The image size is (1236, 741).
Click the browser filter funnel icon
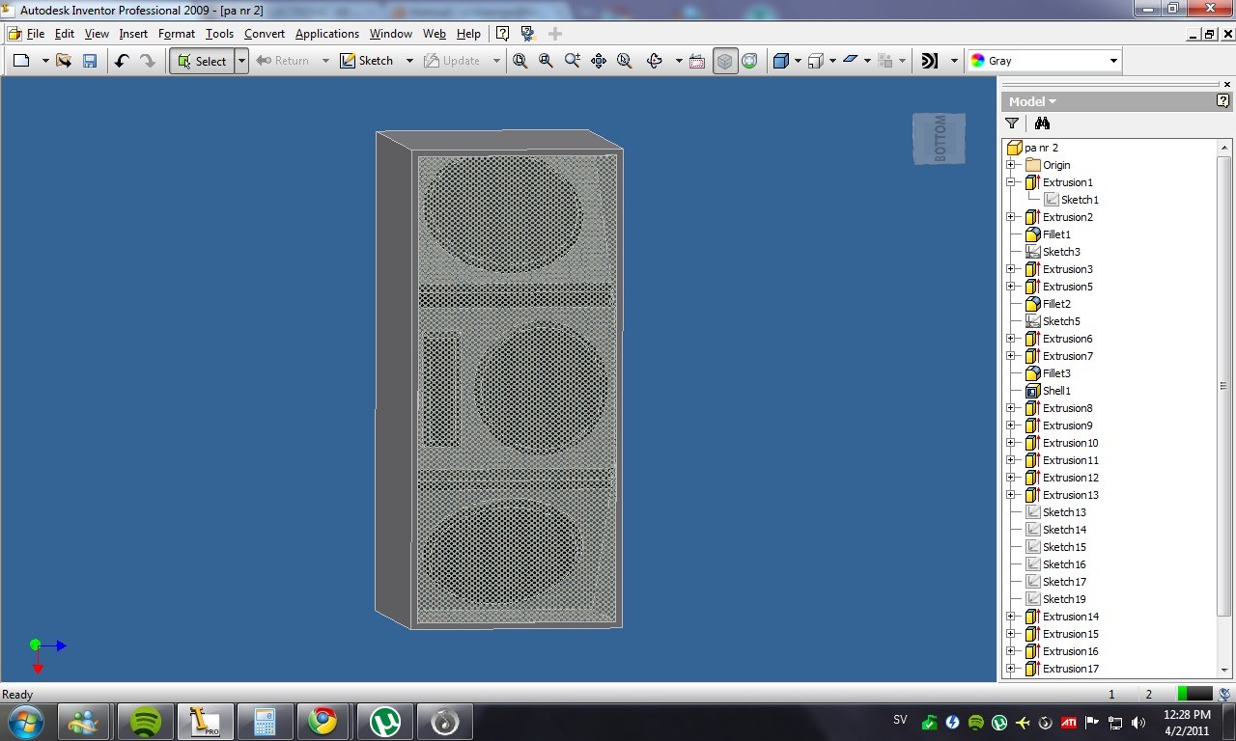click(x=1012, y=123)
